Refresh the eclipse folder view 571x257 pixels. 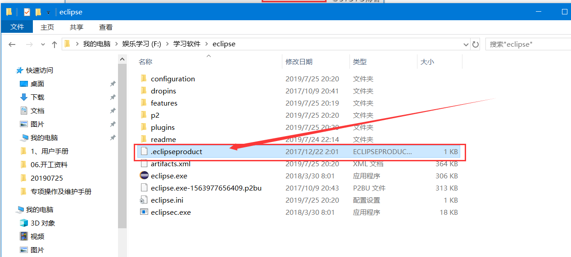click(476, 44)
